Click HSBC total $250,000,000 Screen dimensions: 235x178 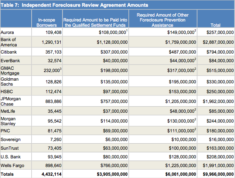pyautogui.click(x=220, y=92)
